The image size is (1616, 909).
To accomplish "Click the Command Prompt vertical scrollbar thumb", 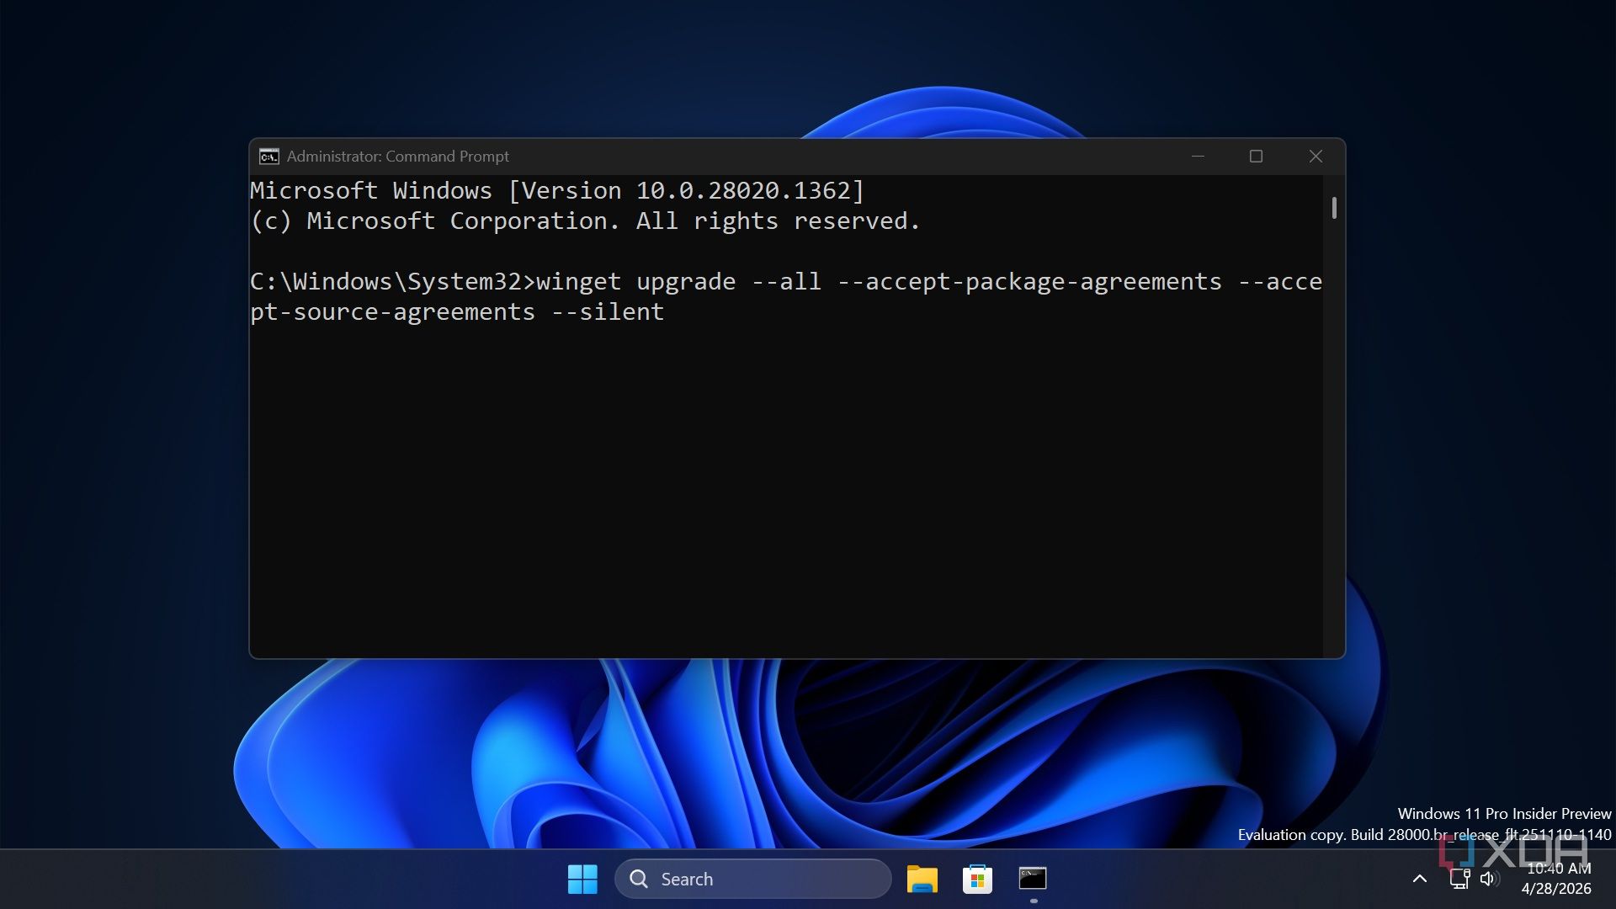I will pos(1334,208).
